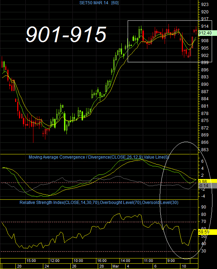Click the MACD scale label 6
The width and height of the screenshot is (217, 269).
point(203,161)
